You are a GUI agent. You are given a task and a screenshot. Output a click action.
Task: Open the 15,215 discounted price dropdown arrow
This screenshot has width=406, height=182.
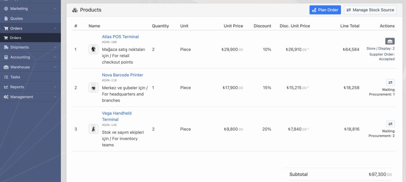(308, 87)
